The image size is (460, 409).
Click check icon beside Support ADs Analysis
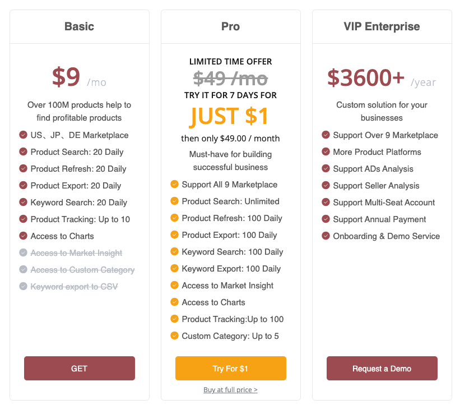(x=326, y=169)
